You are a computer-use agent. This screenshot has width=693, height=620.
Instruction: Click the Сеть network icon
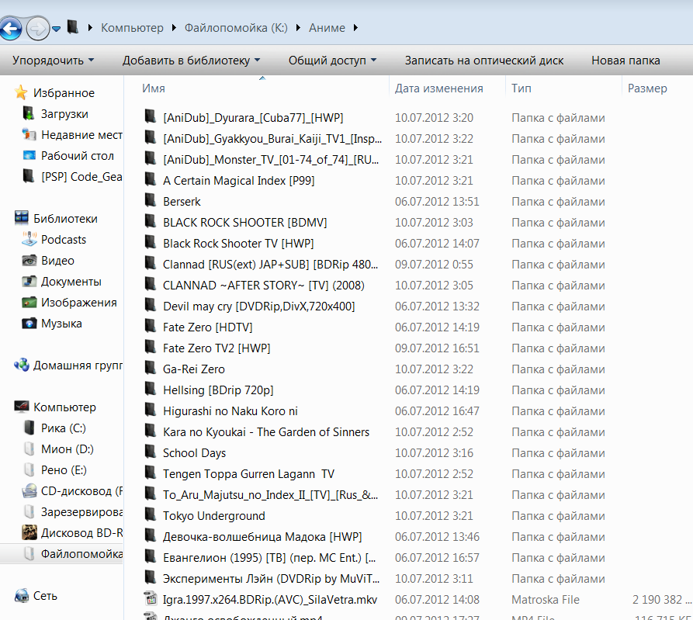pos(21,595)
